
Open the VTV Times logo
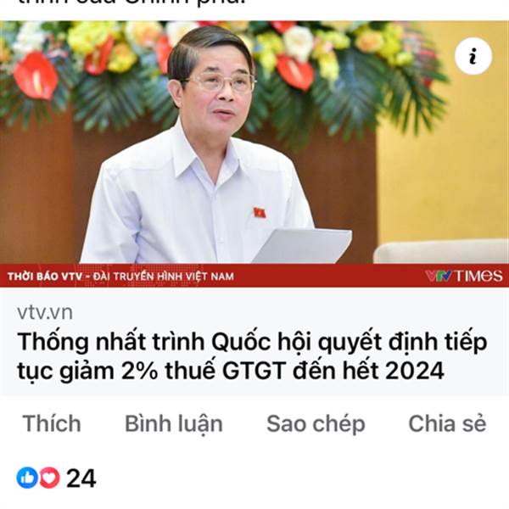pyautogui.click(x=463, y=276)
